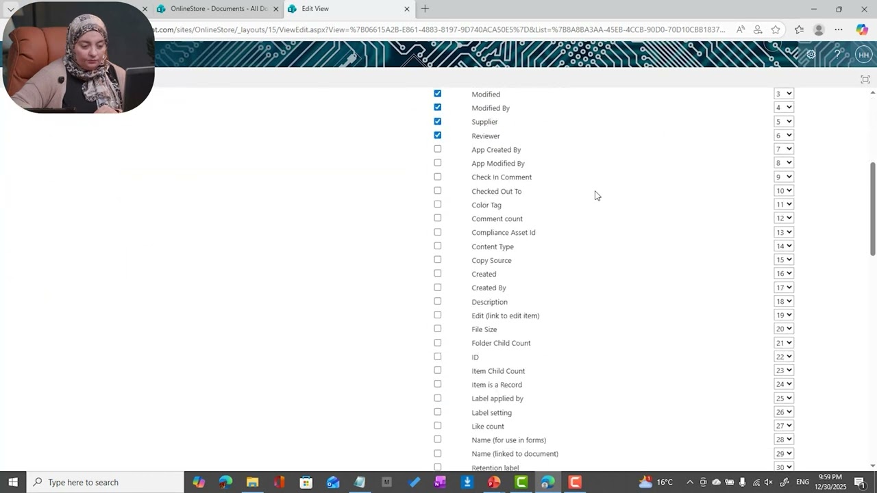Image resolution: width=877 pixels, height=493 pixels.
Task: Click the share icon in address bar
Action: point(758,29)
